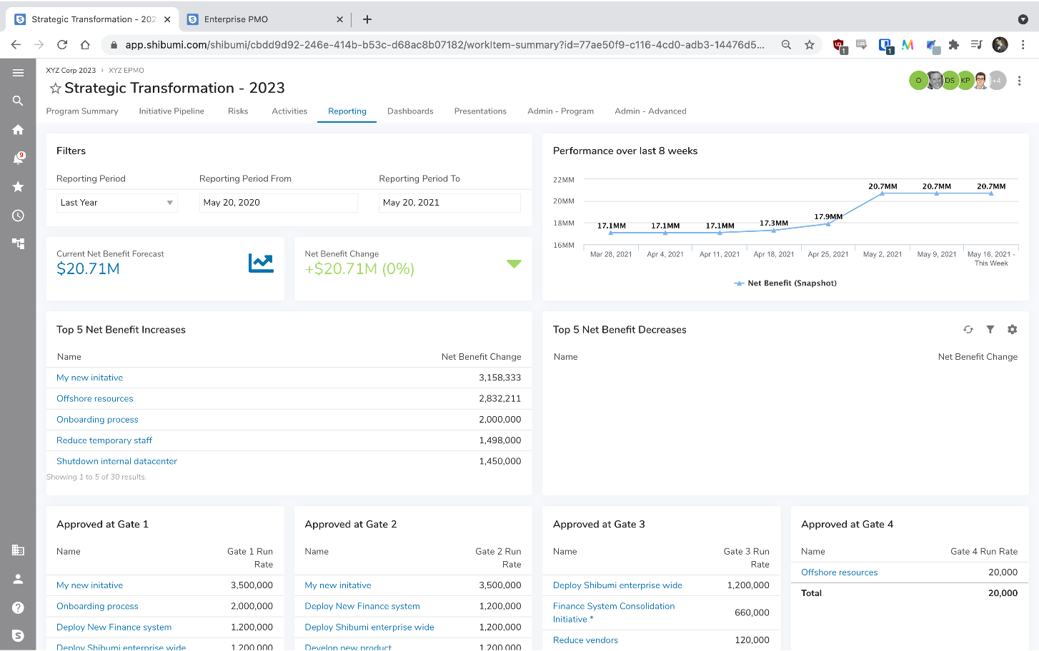The height and width of the screenshot is (651, 1039).
Task: Go to Home via sidebar icon
Action: [x=18, y=130]
